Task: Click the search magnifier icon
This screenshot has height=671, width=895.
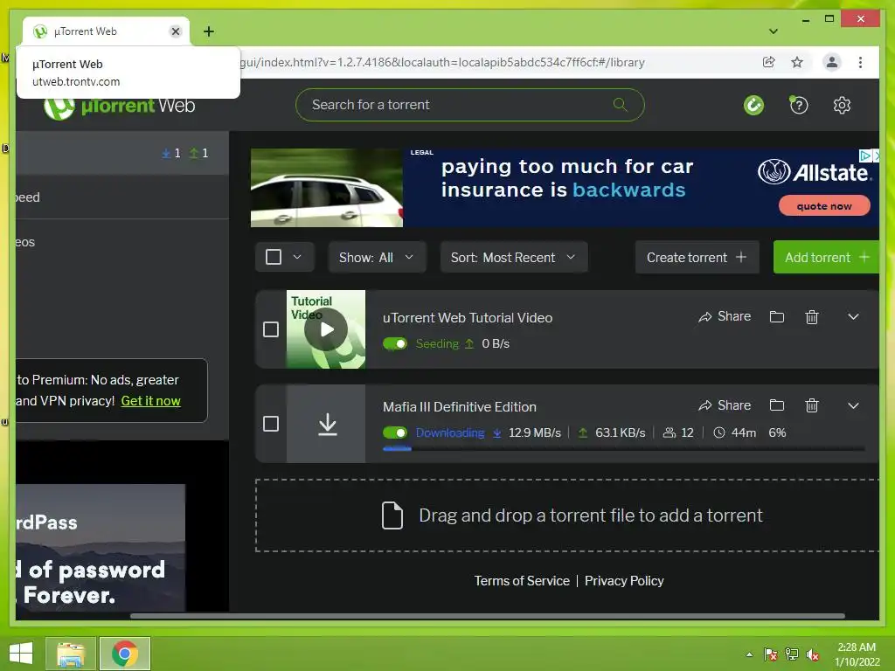Action: [x=620, y=105]
